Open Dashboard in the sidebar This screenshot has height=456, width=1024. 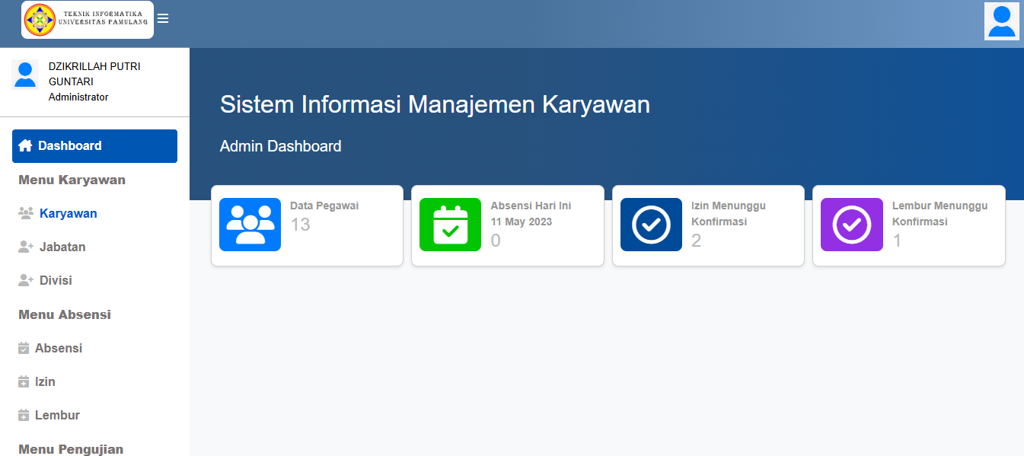[94, 146]
